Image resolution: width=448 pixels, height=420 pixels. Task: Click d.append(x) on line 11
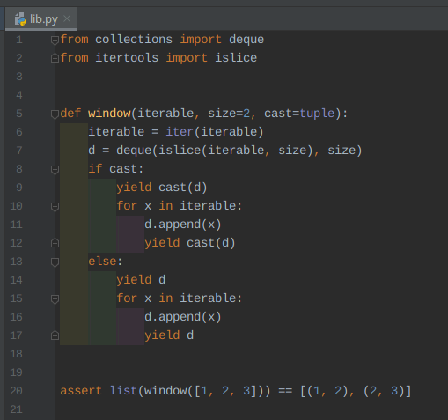(x=183, y=225)
